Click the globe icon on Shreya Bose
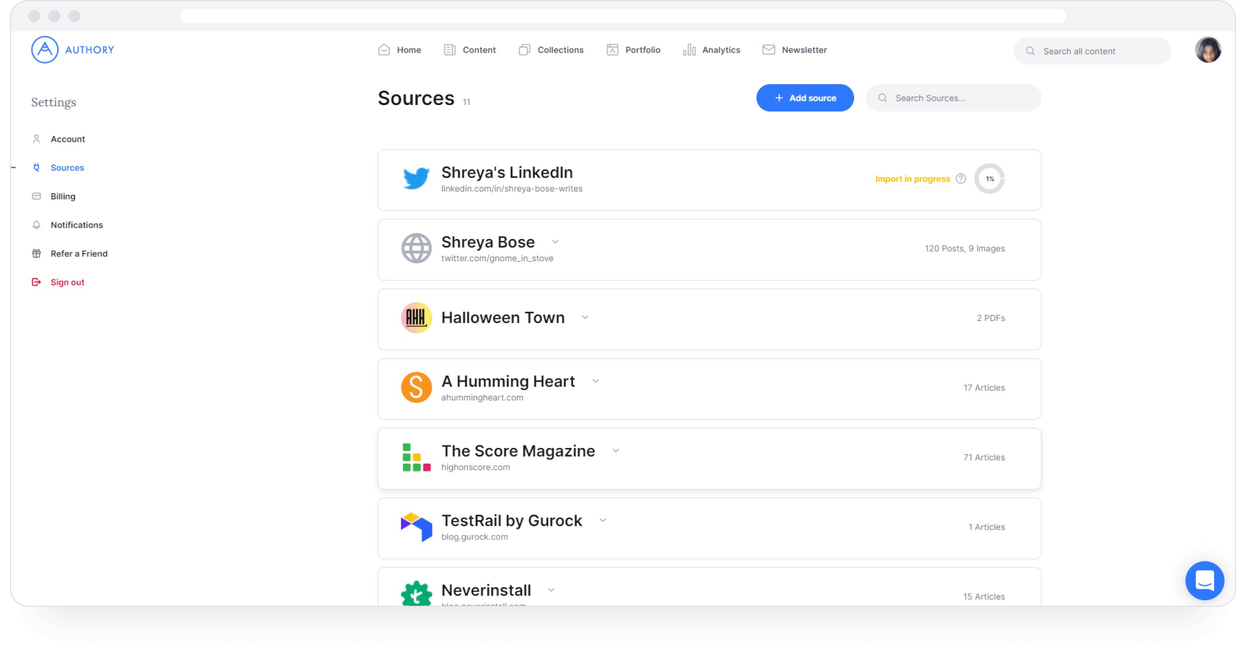This screenshot has height=657, width=1246. pos(417,248)
